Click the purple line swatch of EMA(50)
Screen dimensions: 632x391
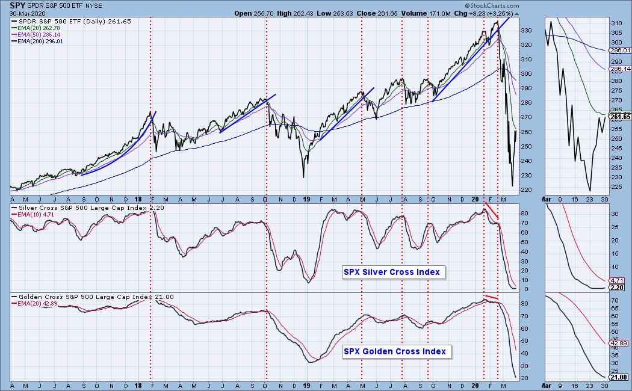coord(14,35)
